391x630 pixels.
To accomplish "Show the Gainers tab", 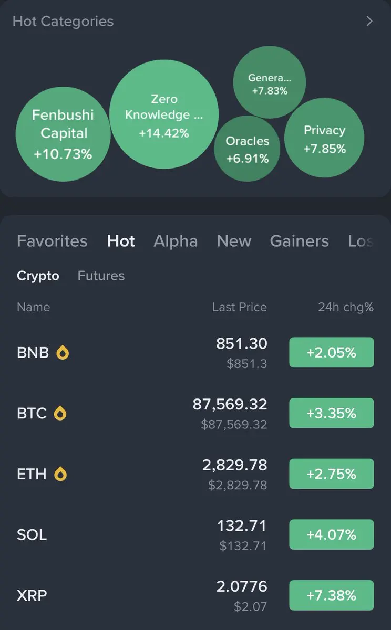I will 299,241.
